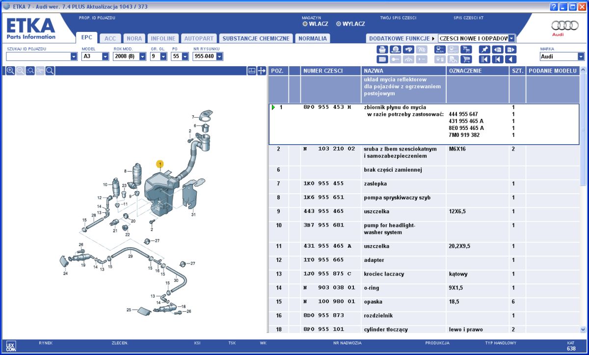Image resolution: width=589 pixels, height=355 pixels.
Task: Open the single shopping cart icon
Action: 466,59
